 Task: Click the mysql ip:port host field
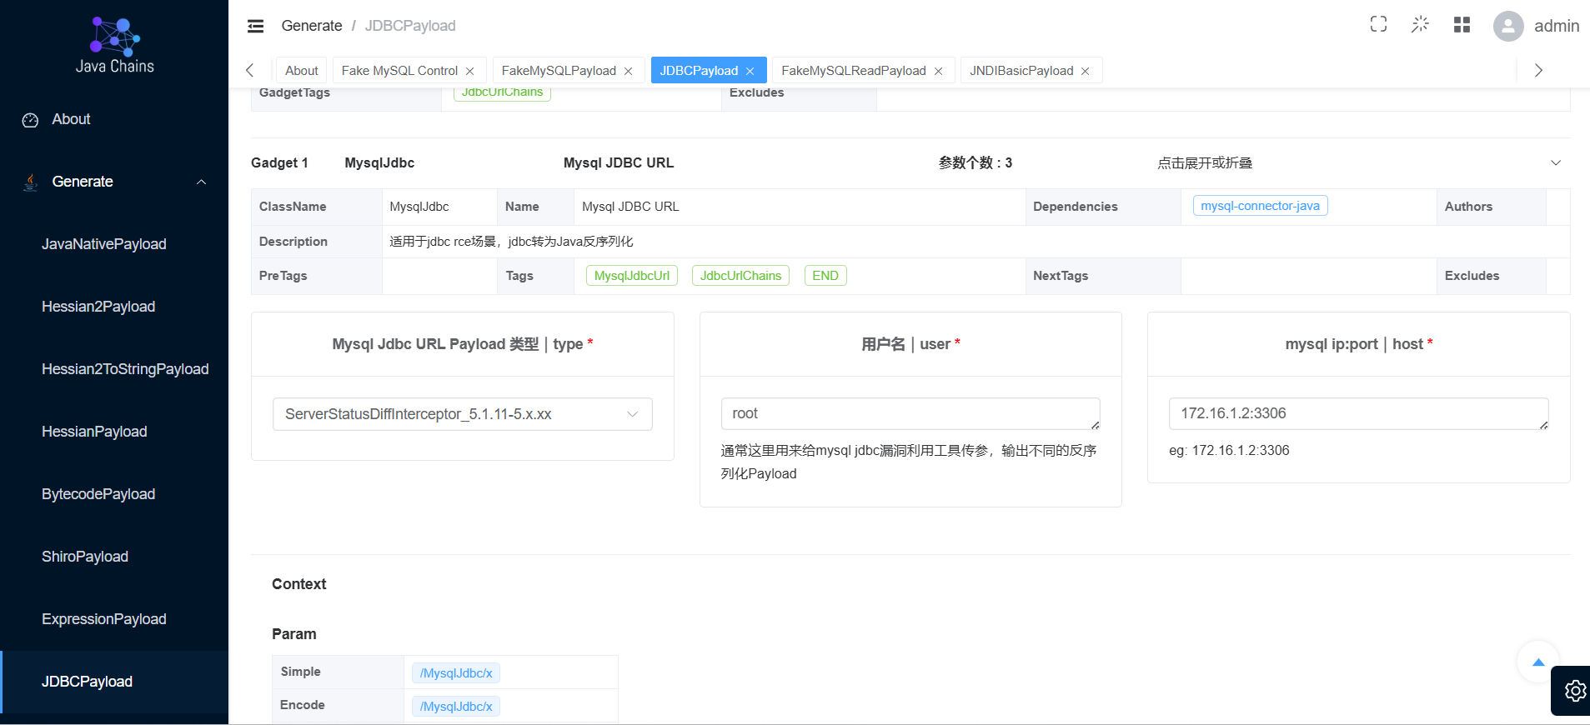coord(1358,414)
